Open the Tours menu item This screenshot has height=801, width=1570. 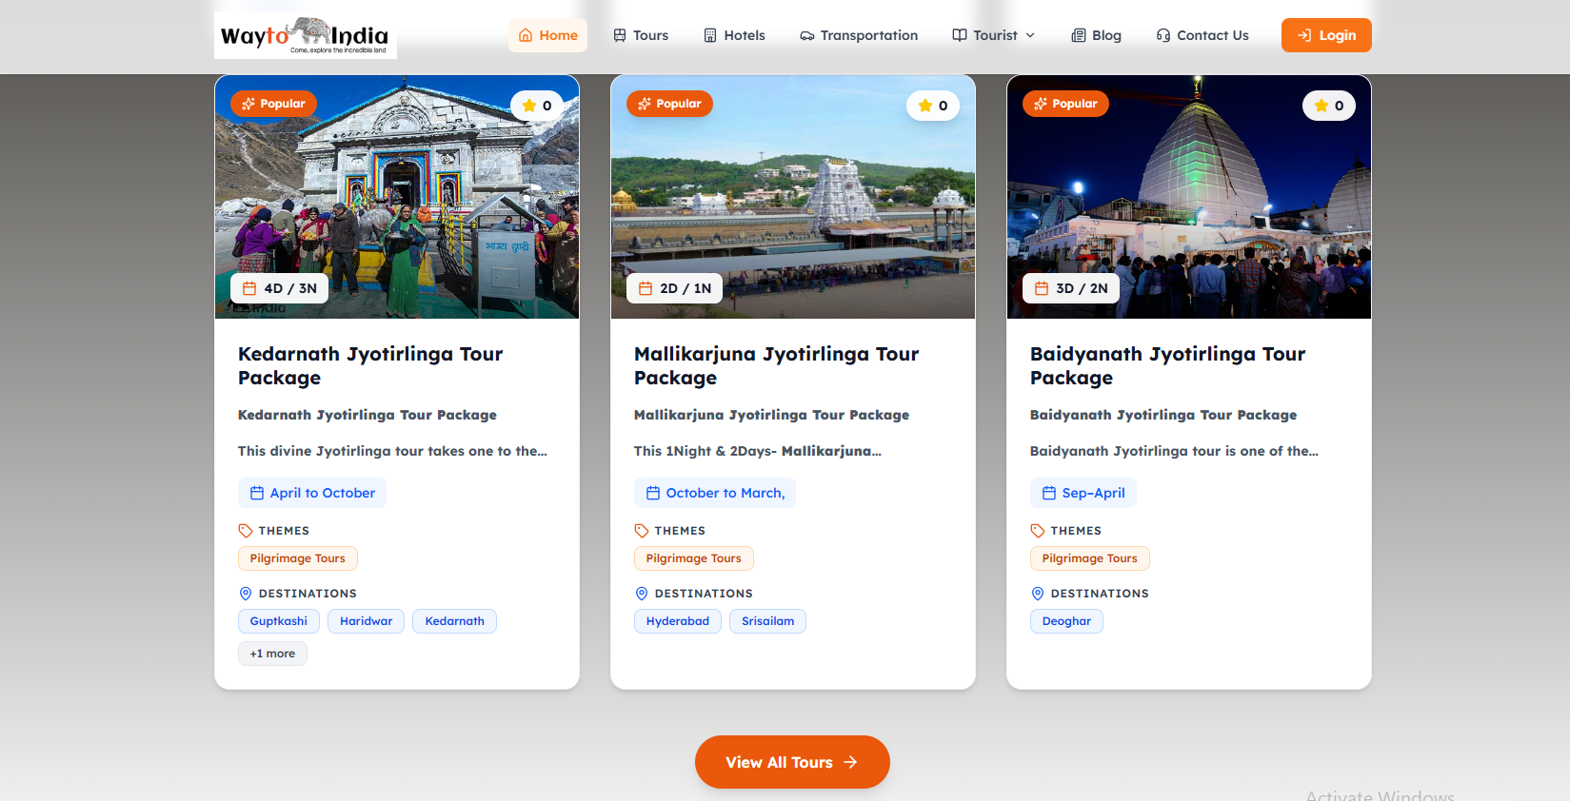[x=641, y=35]
